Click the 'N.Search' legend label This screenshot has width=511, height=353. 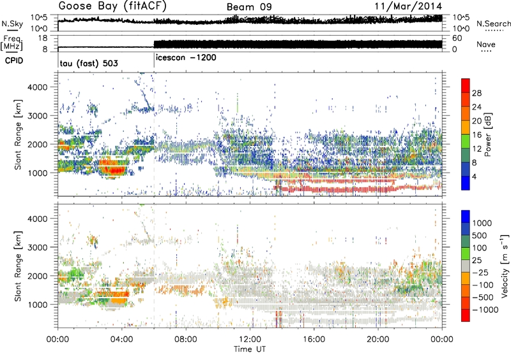coord(493,24)
